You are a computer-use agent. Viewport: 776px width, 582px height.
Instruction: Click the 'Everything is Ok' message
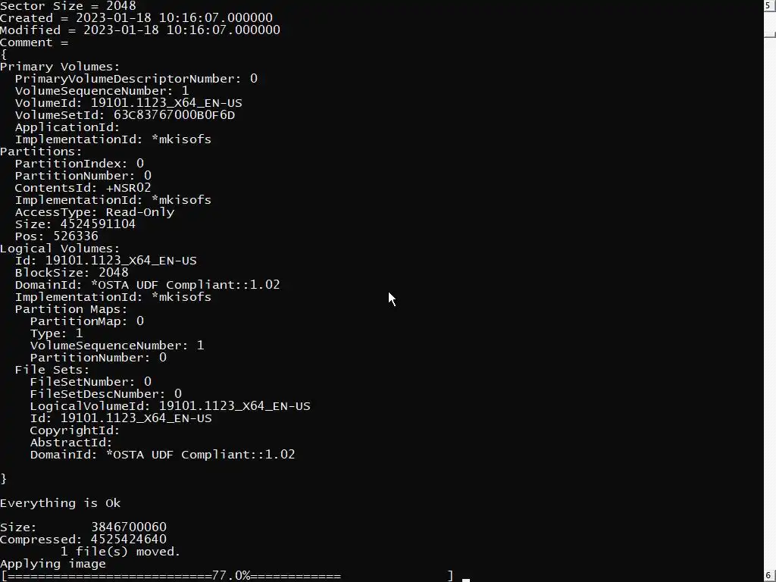pos(61,503)
